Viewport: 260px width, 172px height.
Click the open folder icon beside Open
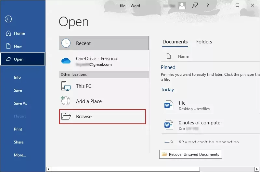(x=8, y=59)
